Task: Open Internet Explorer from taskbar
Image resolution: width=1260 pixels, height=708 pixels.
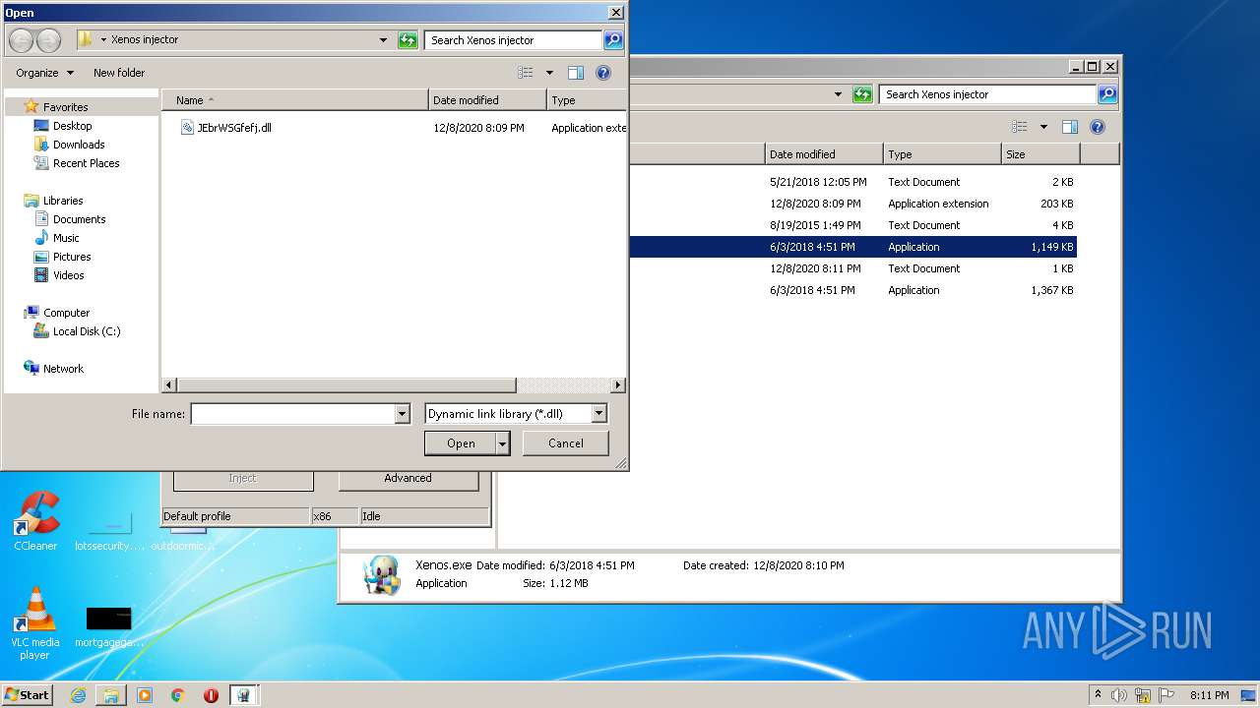Action: pos(78,695)
